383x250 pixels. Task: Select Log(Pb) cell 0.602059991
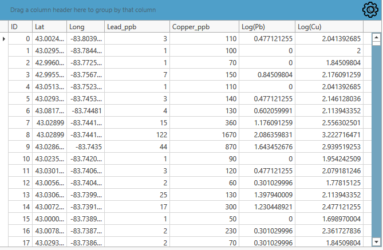tap(267, 111)
